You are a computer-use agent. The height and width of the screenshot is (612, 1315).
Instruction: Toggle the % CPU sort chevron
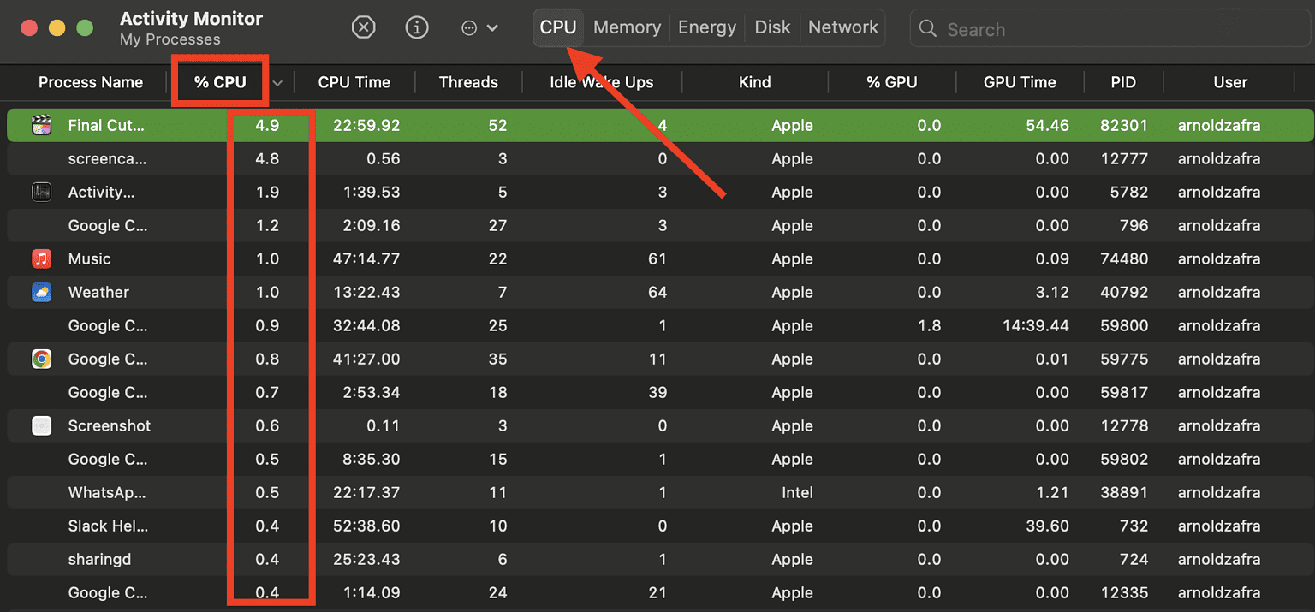click(x=277, y=82)
